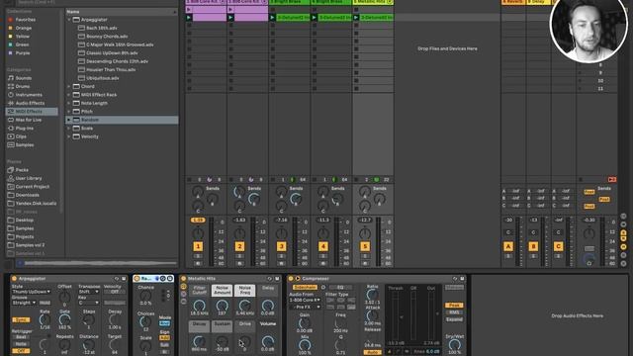The height and width of the screenshot is (356, 633).
Task: Open the Pre FX tap point dropdown
Action: click(x=305, y=308)
